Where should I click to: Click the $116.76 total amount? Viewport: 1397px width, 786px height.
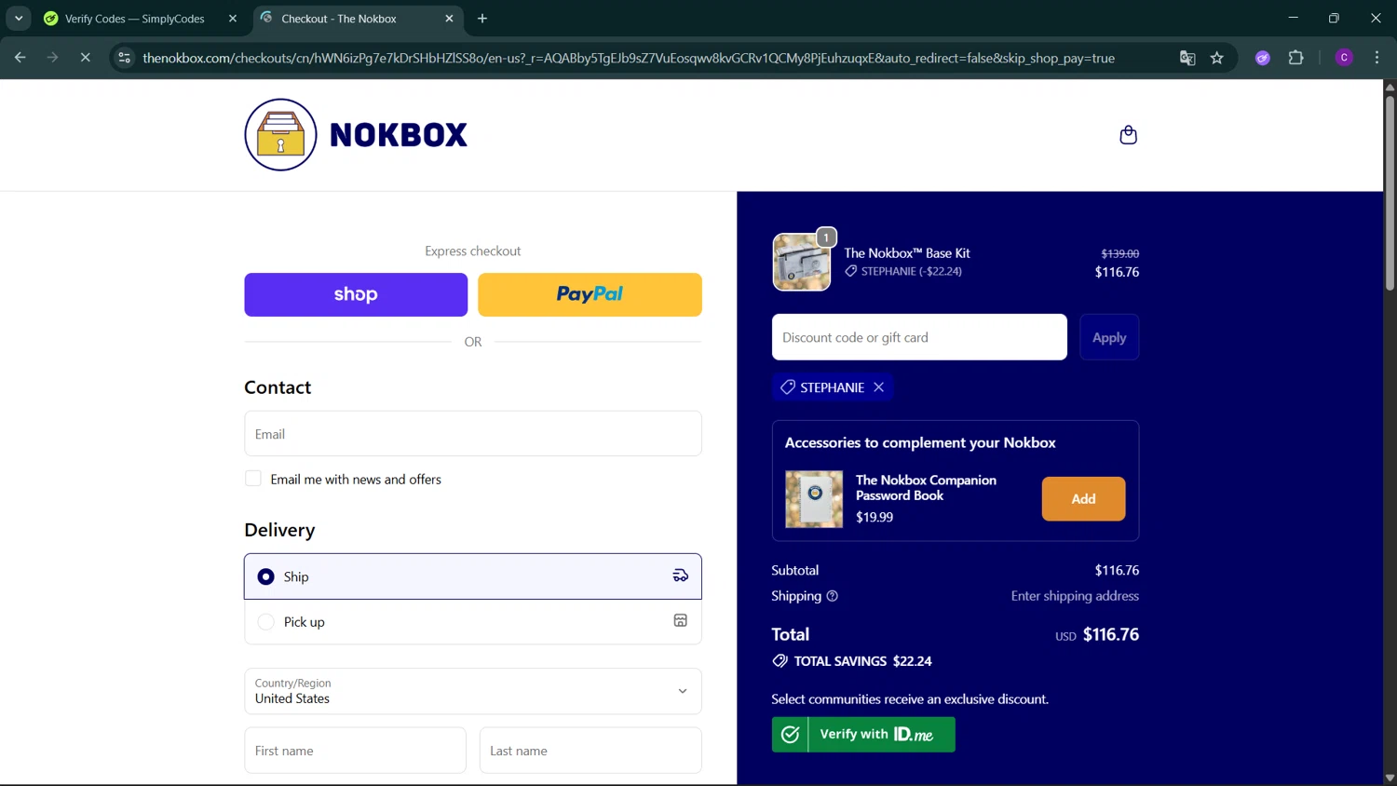point(1111,634)
